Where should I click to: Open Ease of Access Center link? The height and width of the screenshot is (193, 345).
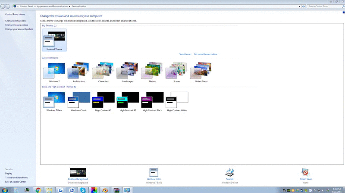pos(16,182)
